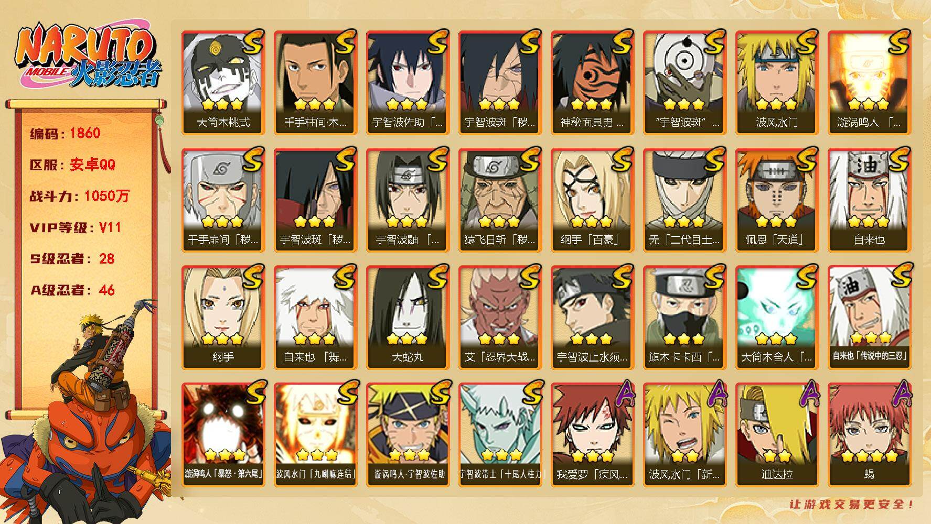Click the 让游戏交易更安全 slogan text

pos(852,504)
